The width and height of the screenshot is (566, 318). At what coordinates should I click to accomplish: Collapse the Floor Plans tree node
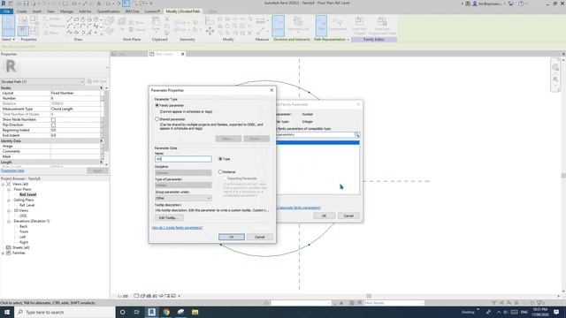(9, 189)
